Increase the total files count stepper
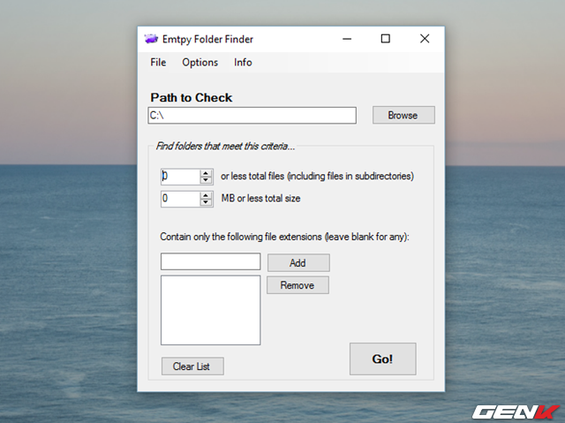Image resolution: width=565 pixels, height=423 pixels. point(207,172)
